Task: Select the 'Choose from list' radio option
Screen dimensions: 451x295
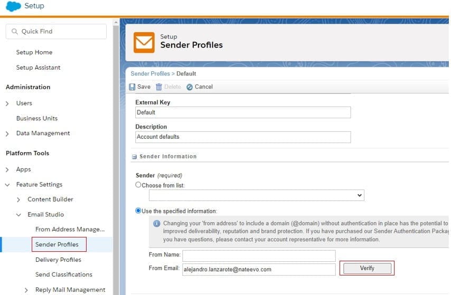Action: click(x=138, y=185)
